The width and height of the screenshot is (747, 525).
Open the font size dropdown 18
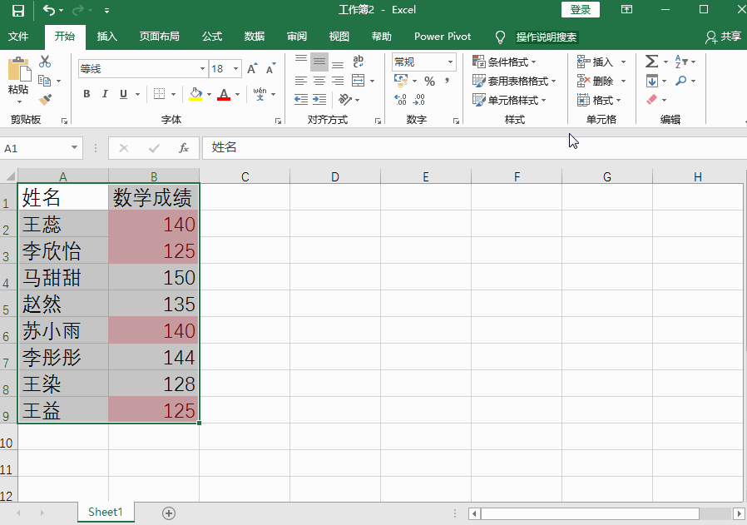235,69
